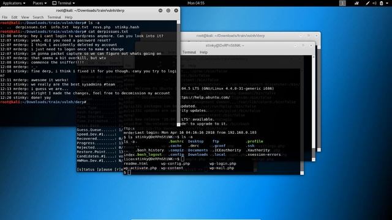Click .bashrc in stinky home listing
This screenshot has height=220, width=392.
pos(176,141)
